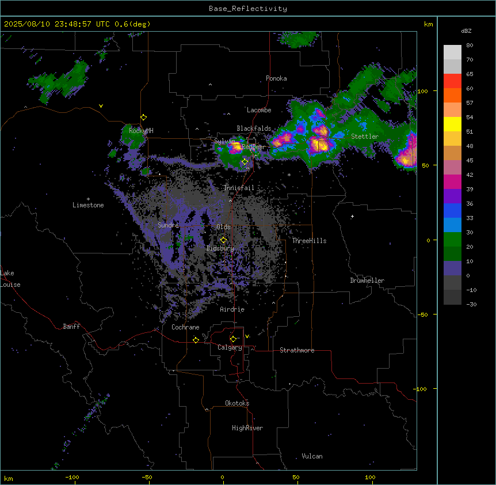This screenshot has width=496, height=485.
Task: Click the Calgary city label
Action: tap(230, 347)
